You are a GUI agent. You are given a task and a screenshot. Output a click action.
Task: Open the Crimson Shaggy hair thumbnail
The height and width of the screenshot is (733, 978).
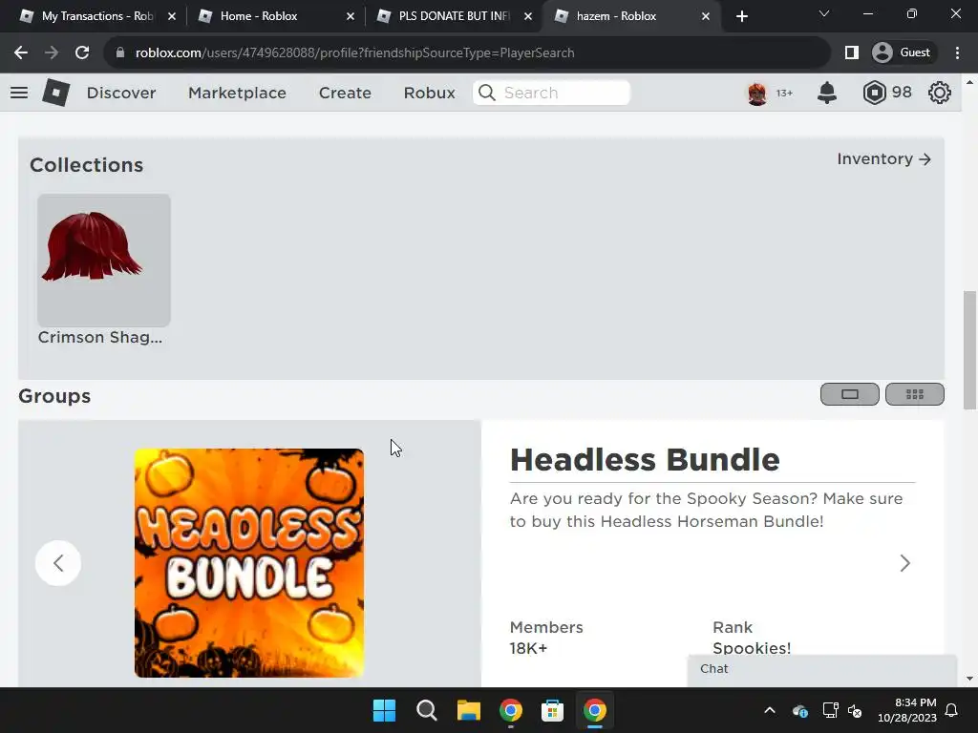104,260
